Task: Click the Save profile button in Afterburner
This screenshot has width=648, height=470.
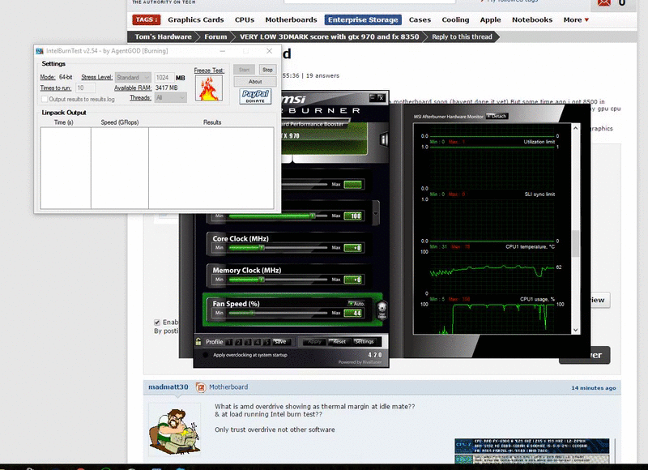Action: point(279,342)
